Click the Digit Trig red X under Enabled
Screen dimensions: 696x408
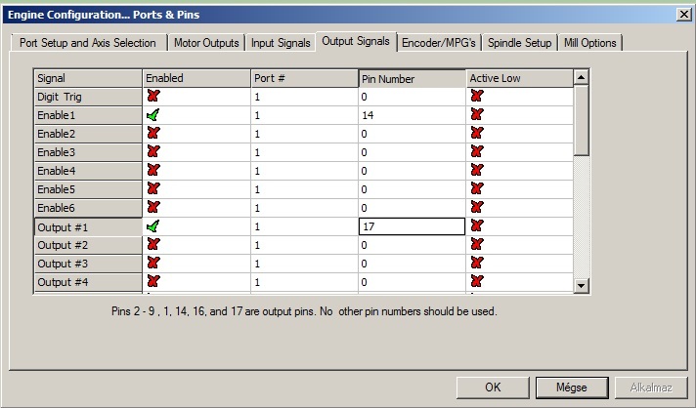(153, 97)
